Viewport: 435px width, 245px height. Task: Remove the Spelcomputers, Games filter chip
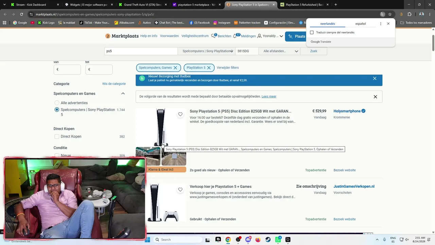tap(175, 68)
